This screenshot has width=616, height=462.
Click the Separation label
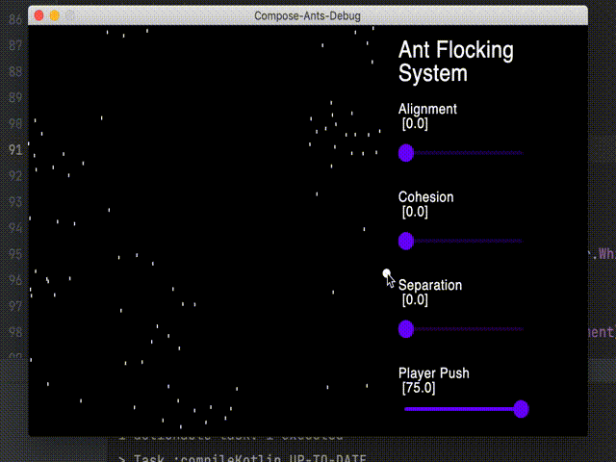pyautogui.click(x=430, y=285)
